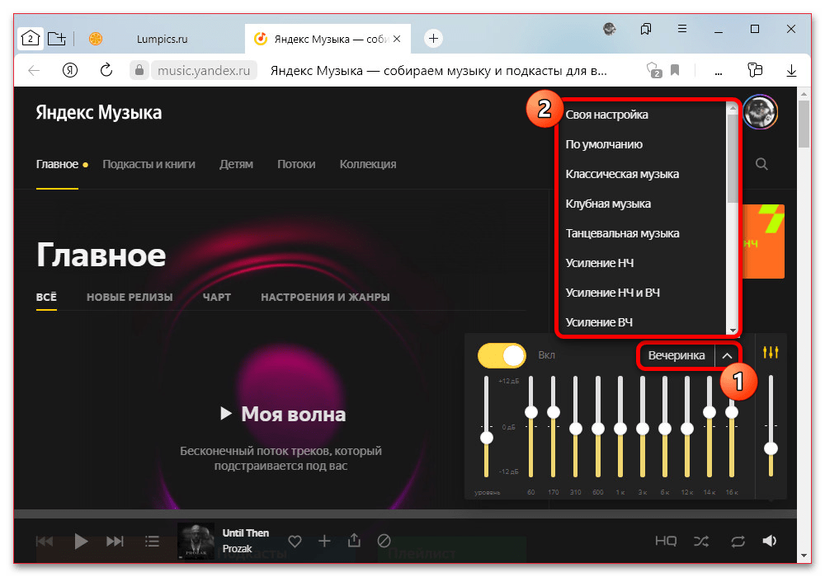Open the user profile avatar
This screenshot has width=825, height=577.
pos(761,112)
